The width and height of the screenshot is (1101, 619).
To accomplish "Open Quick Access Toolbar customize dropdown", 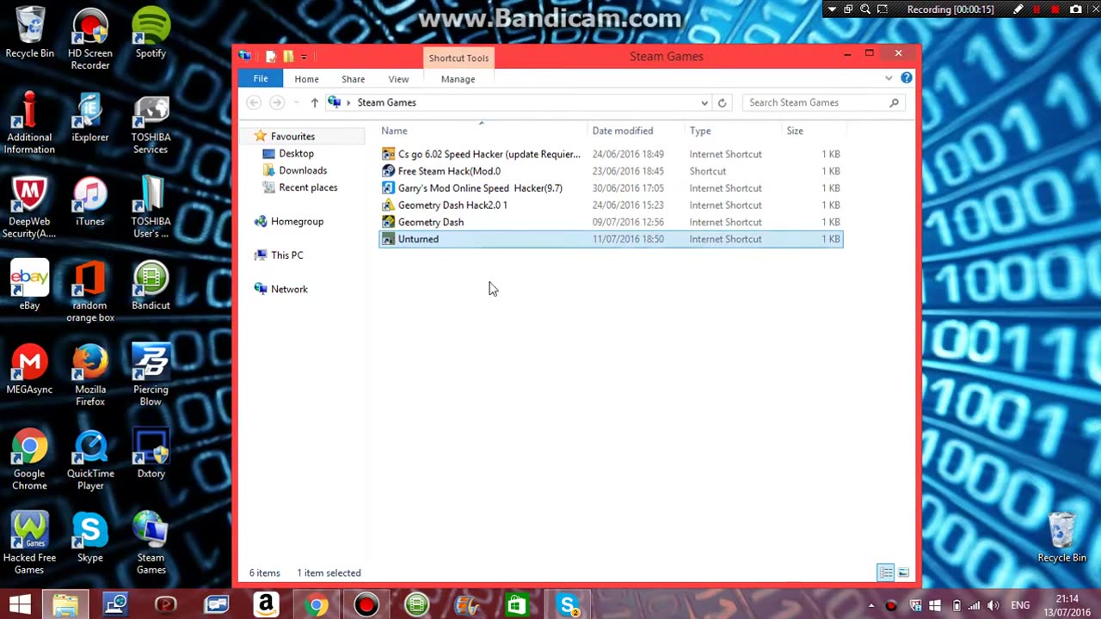I will pyautogui.click(x=304, y=58).
